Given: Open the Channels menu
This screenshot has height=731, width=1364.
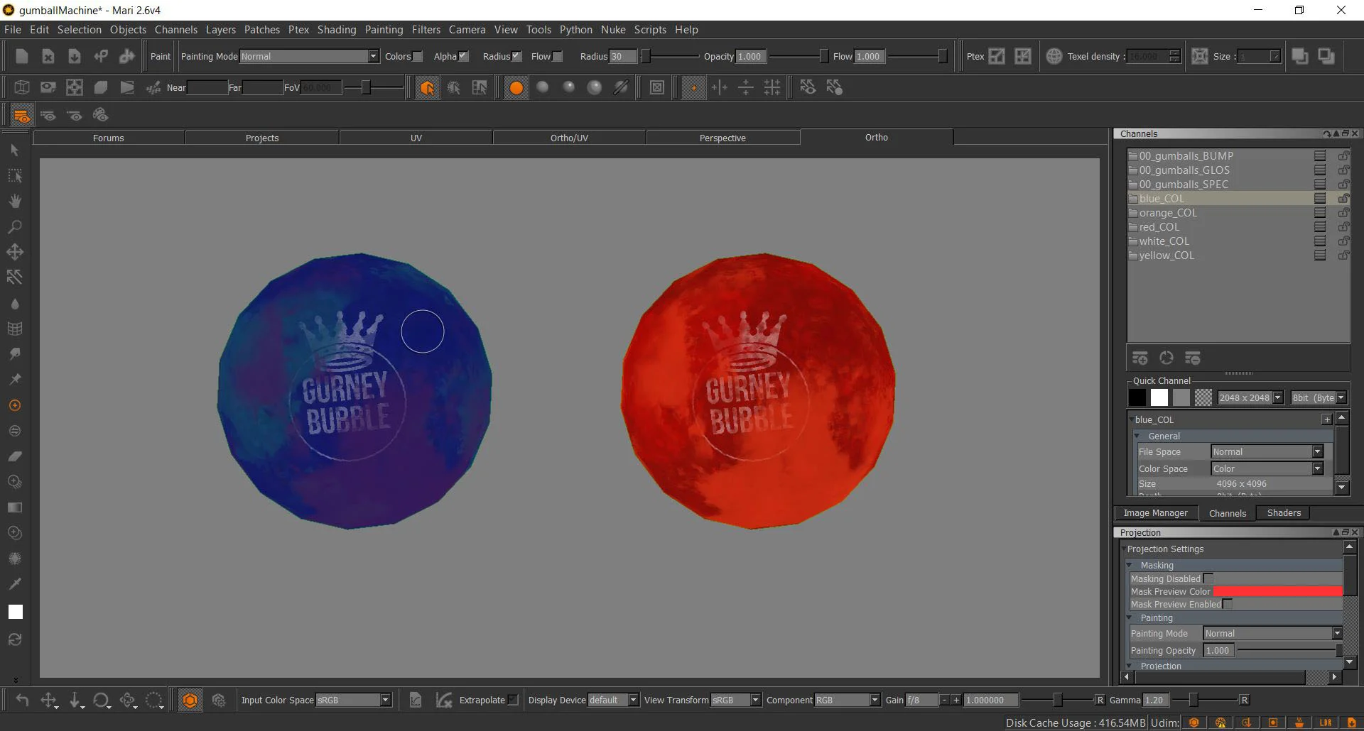Looking at the screenshot, I should [x=175, y=29].
